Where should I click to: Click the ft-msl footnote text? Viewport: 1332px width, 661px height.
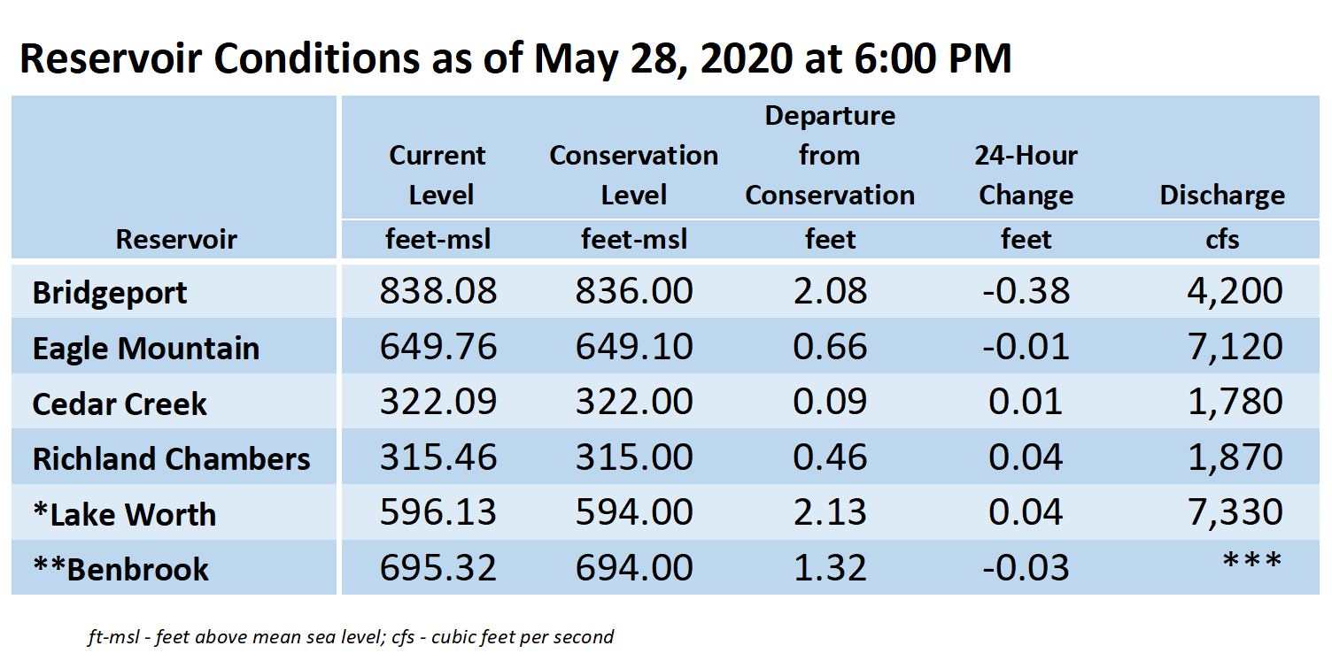(351, 636)
